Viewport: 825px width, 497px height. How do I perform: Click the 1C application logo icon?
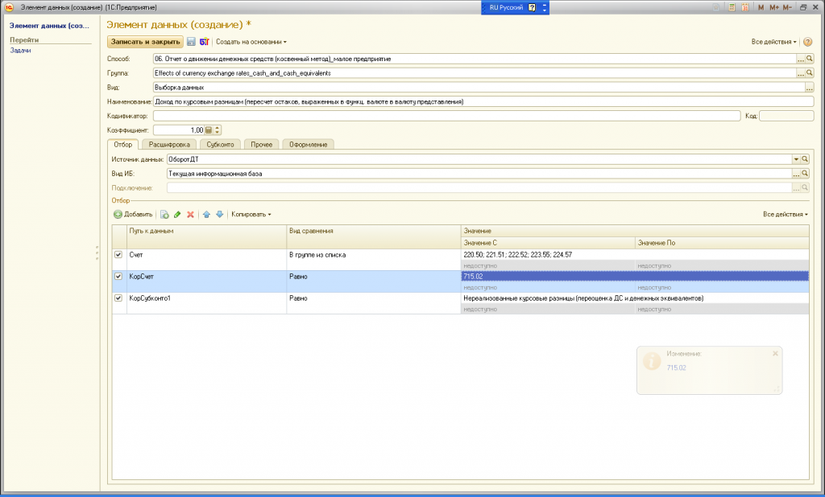click(9, 7)
